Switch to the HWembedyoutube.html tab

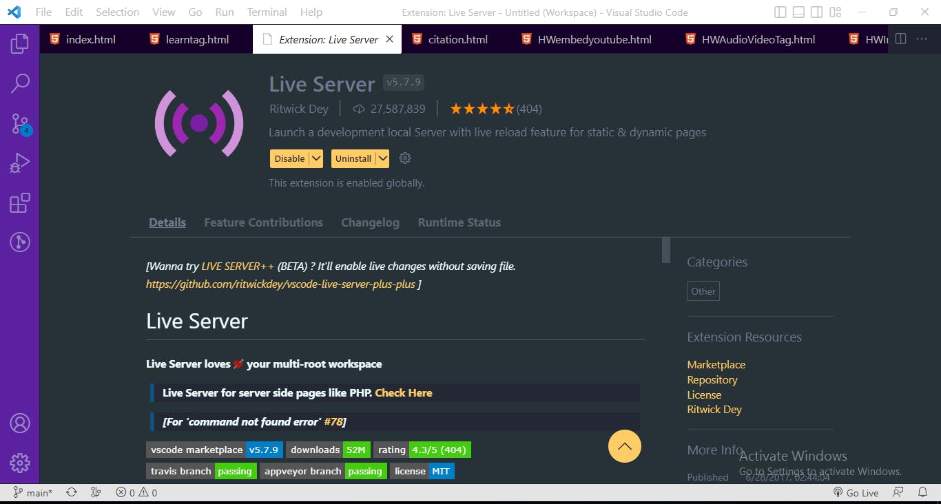click(x=594, y=39)
